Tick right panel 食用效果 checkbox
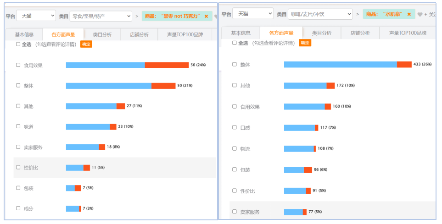The width and height of the screenshot is (442, 224). 234,106
